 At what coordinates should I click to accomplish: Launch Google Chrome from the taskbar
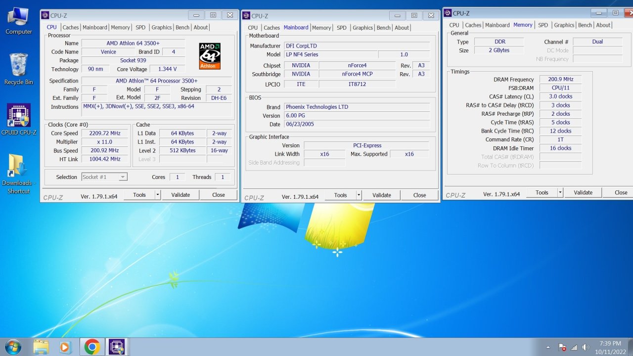91,347
